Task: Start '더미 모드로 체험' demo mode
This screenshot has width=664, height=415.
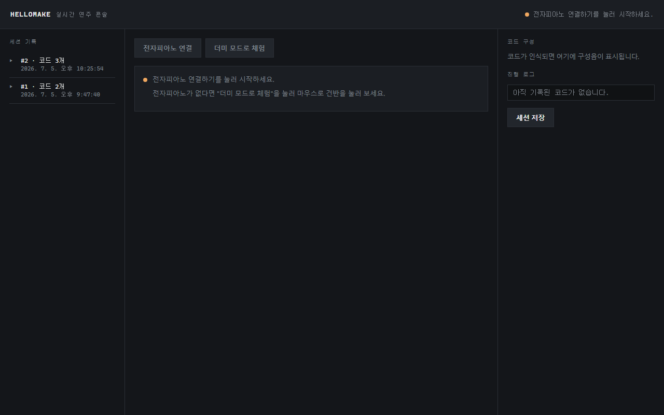Action: point(240,48)
